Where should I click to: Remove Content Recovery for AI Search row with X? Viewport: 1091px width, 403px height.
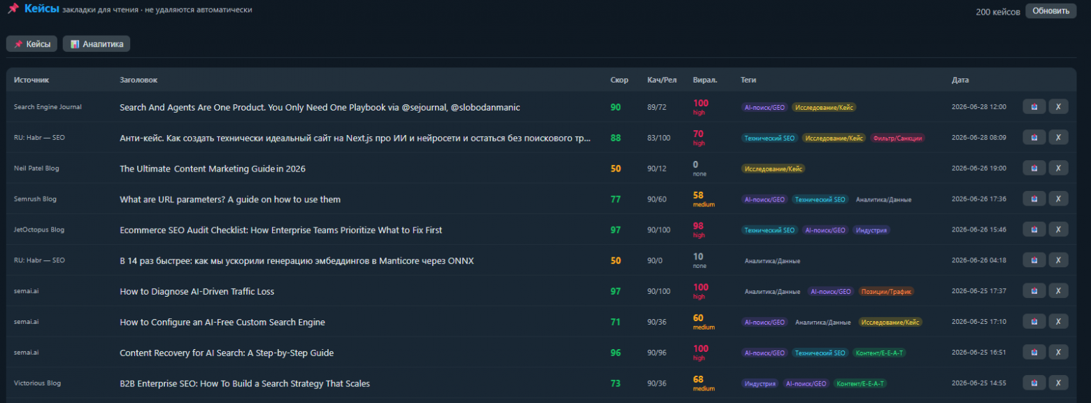tap(1058, 353)
